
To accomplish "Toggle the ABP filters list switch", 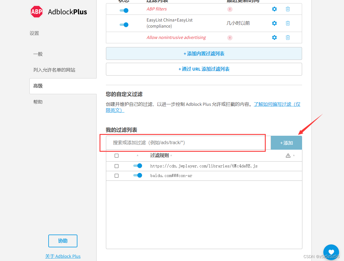I will coord(124,10).
